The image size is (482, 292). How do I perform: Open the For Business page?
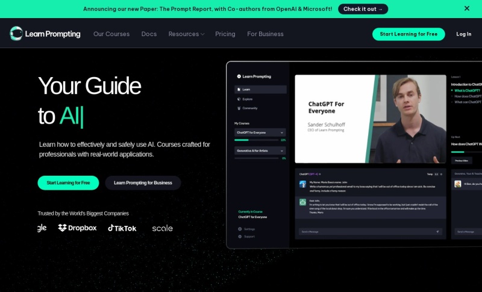tap(265, 34)
